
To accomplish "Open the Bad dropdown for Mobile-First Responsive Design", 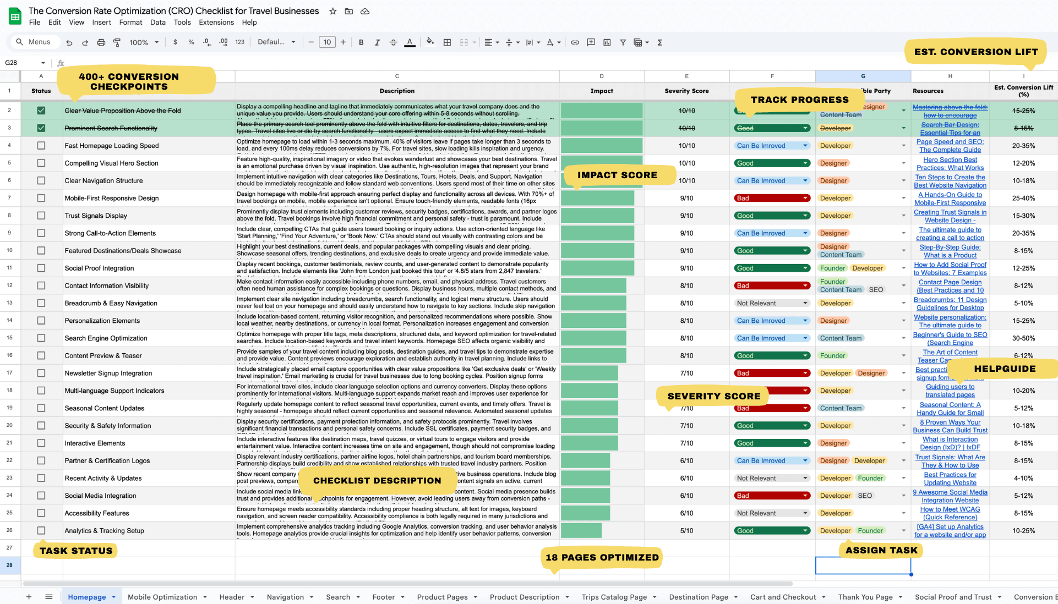I will pos(805,198).
